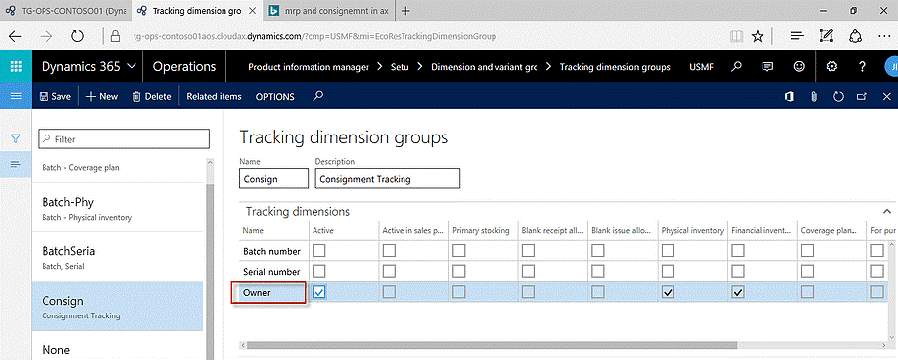The width and height of the screenshot is (898, 360).
Task: Open the Operations home link
Action: [x=184, y=67]
